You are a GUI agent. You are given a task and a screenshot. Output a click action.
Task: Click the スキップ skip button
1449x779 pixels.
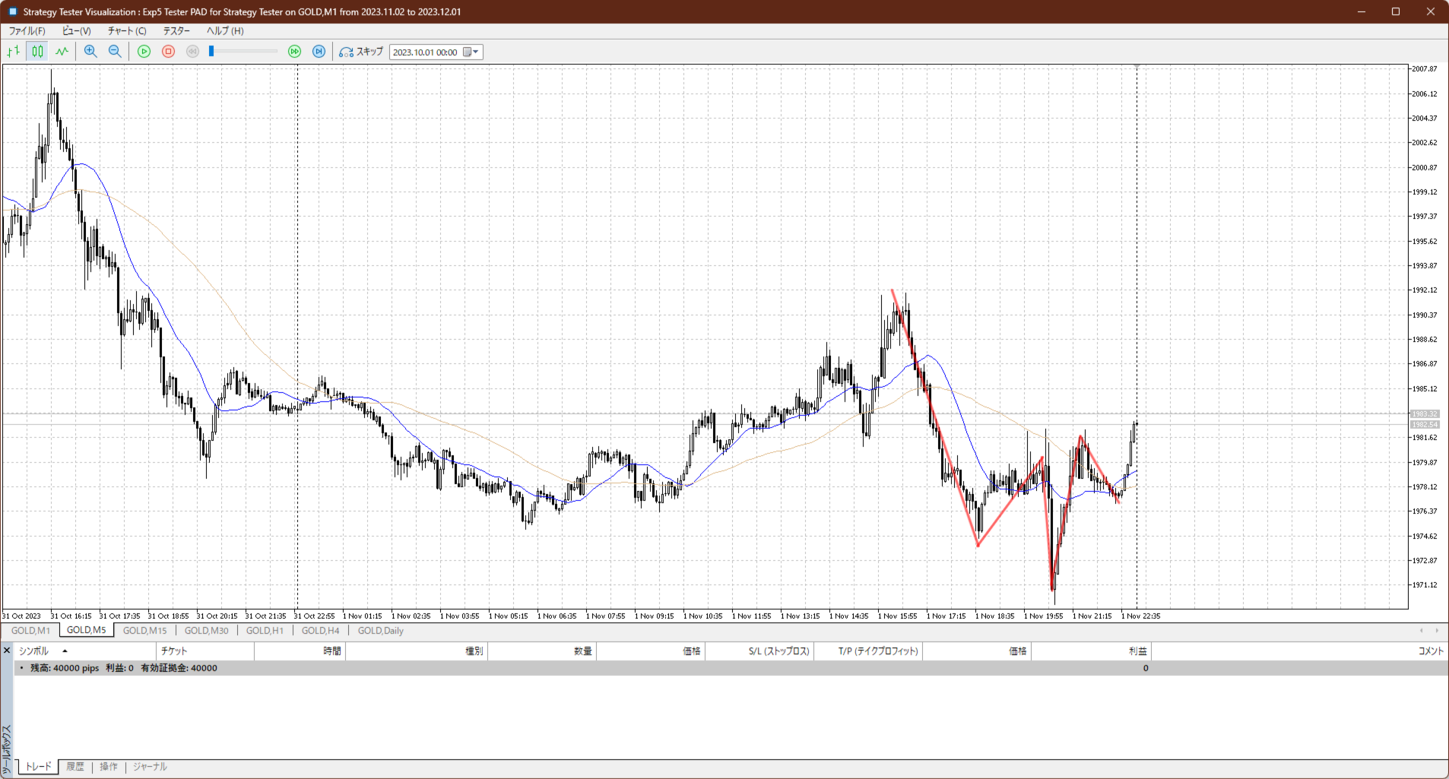361,52
